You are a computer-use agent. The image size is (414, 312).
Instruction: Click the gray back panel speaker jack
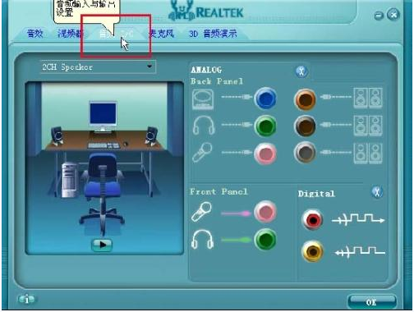[x=305, y=153]
